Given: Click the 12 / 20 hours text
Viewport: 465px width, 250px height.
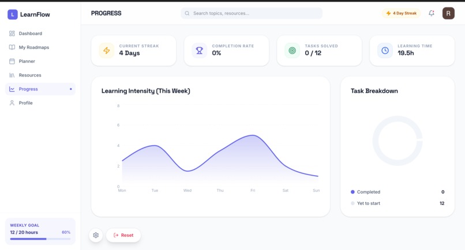Looking at the screenshot, I should click(24, 232).
